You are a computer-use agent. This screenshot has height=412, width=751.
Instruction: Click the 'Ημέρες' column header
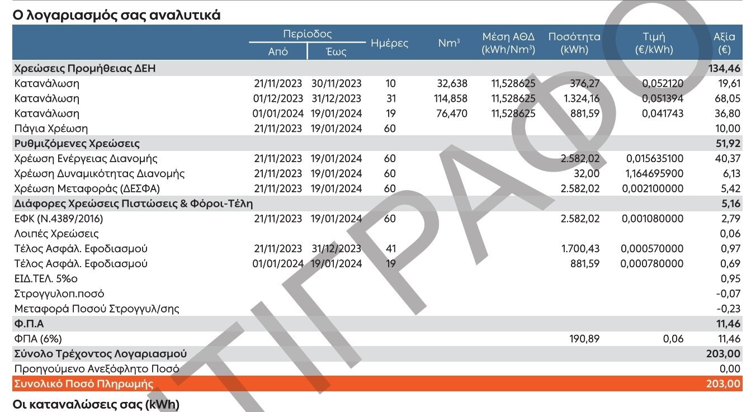[389, 43]
